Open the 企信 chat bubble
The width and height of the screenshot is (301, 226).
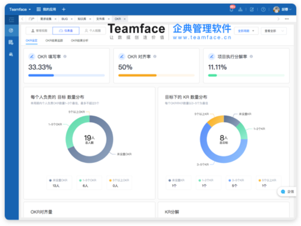(287, 191)
